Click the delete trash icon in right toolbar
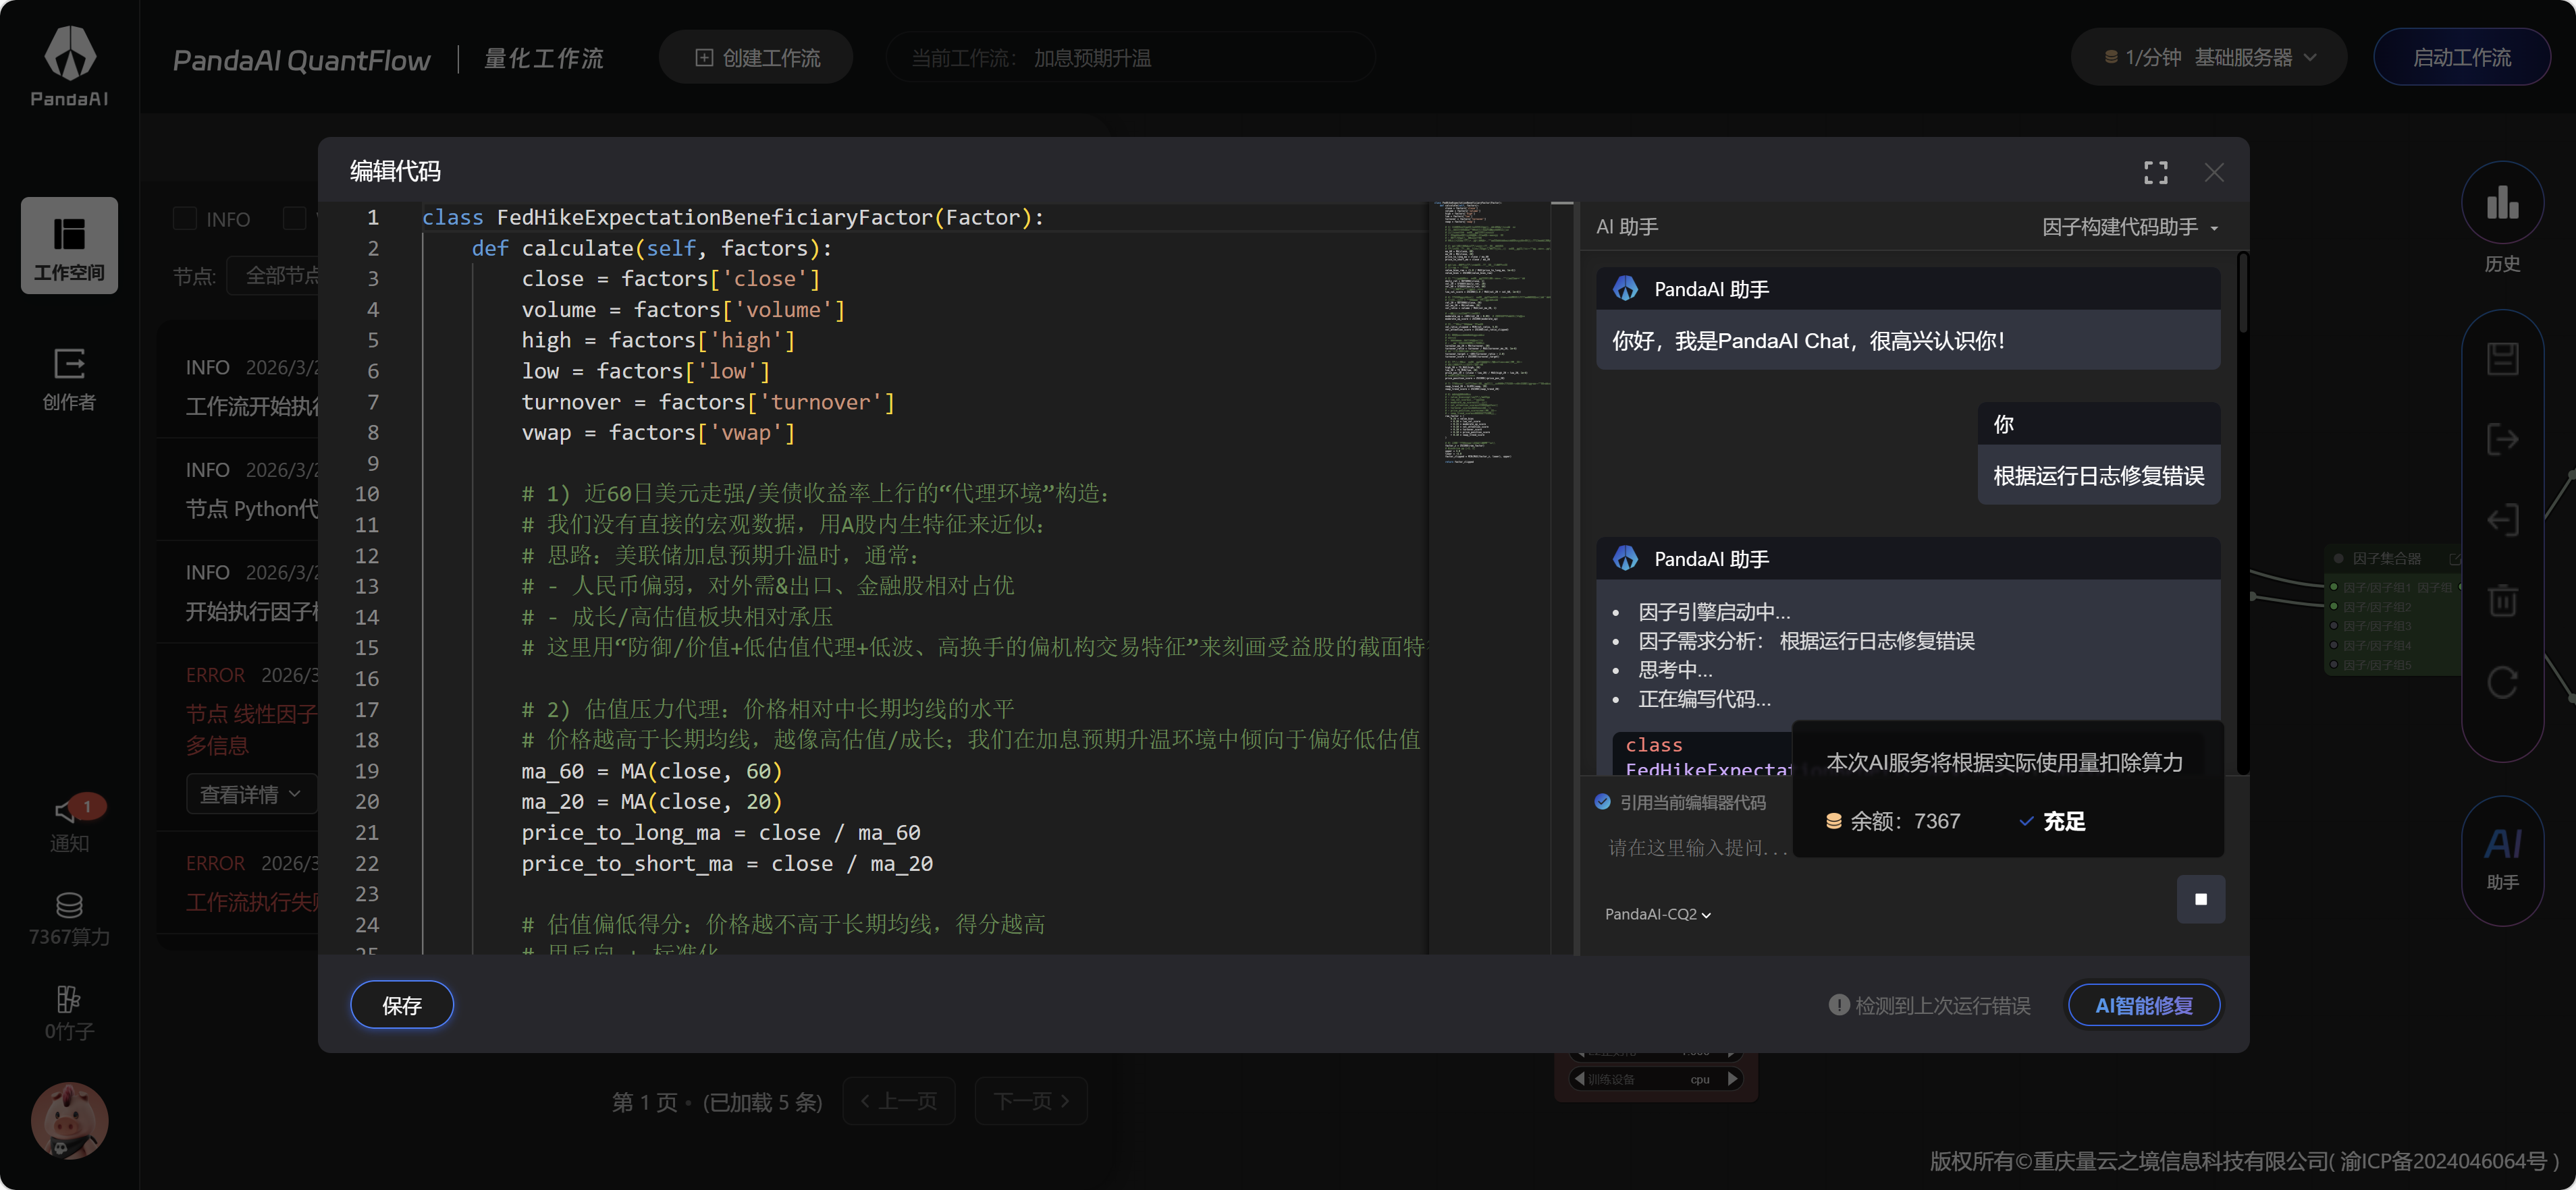 coord(2502,602)
